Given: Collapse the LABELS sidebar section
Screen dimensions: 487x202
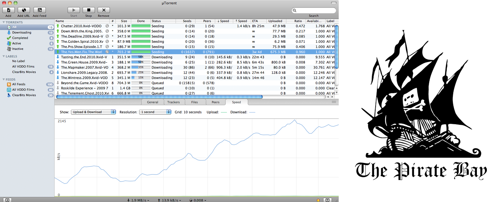Looking at the screenshot, I should coord(3,56).
